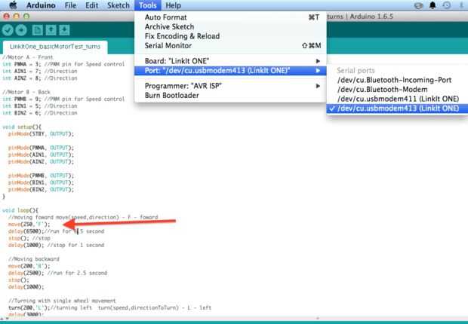468x324 pixels.
Task: Select /dev/cu.Bluetooth-Modem serial port
Action: coord(397,90)
